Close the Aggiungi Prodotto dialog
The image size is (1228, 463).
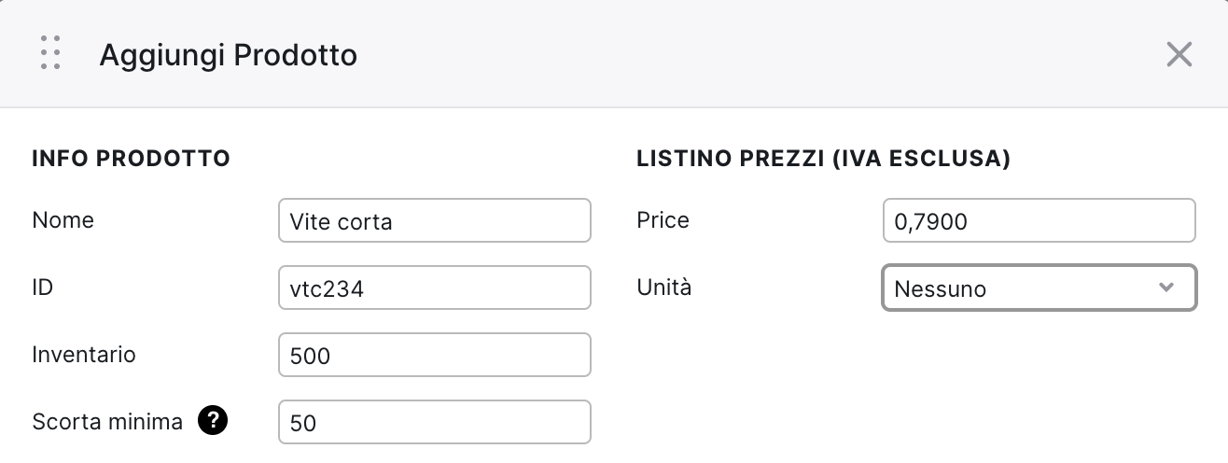coord(1179,54)
